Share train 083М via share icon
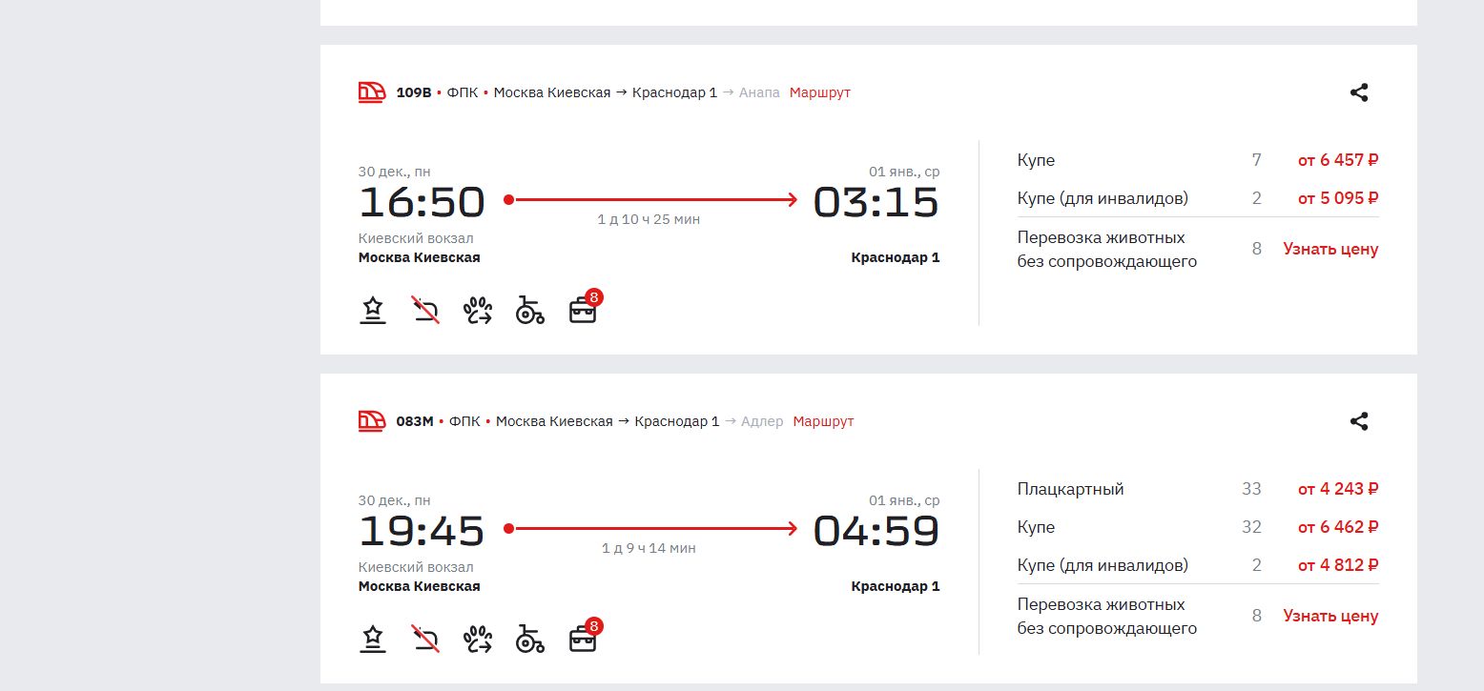Screen dimensions: 1484x691 point(1359,421)
